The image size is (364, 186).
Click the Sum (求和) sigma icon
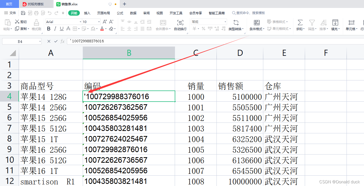pyautogui.click(x=300, y=22)
